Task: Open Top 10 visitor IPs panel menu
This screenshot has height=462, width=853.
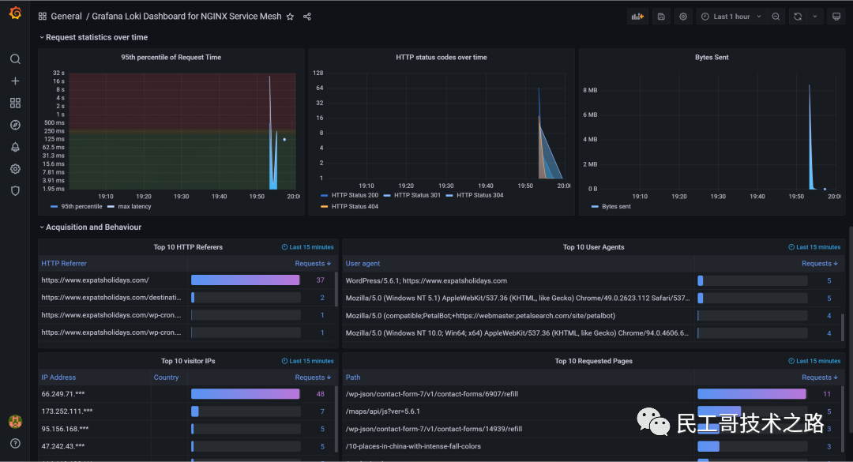Action: pos(188,361)
